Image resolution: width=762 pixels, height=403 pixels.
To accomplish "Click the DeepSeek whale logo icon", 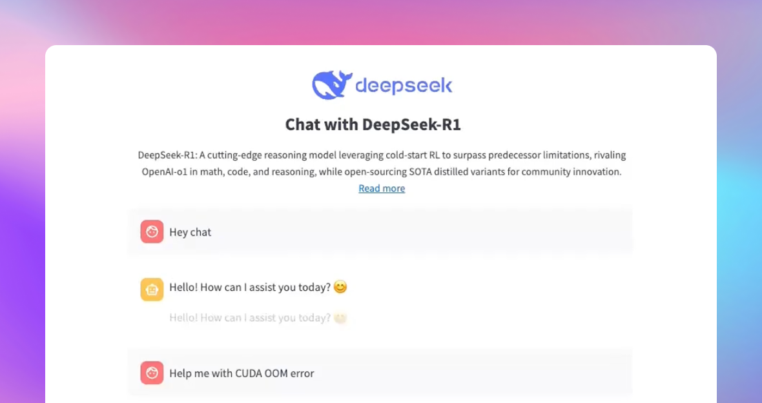I will click(332, 85).
